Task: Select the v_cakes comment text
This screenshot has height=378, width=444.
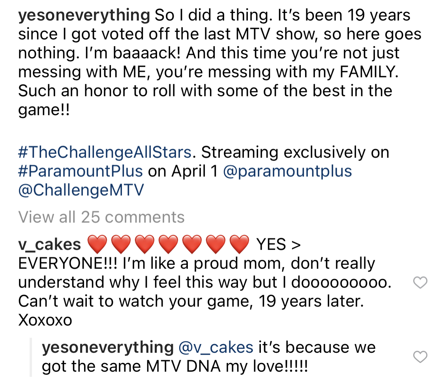Action: [x=205, y=282]
